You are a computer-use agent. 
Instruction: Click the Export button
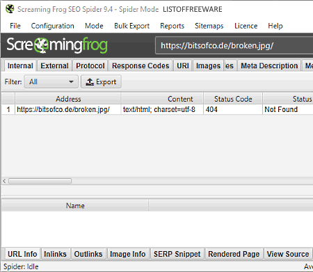[101, 81]
